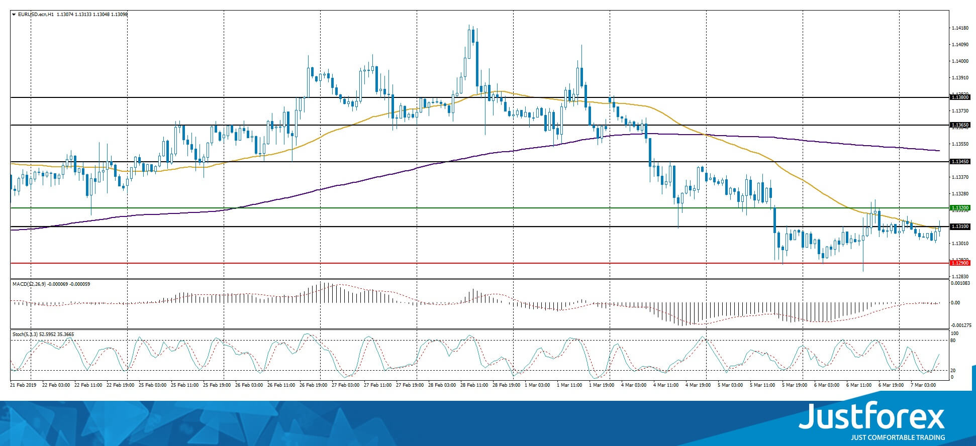The height and width of the screenshot is (446, 976).
Task: Click the 6 Mar 11:00 time label
Action: [859, 385]
